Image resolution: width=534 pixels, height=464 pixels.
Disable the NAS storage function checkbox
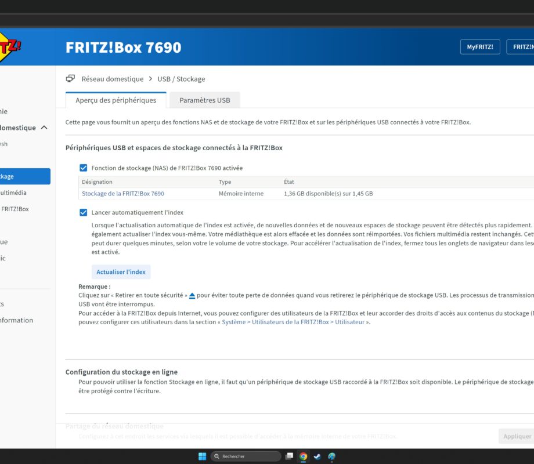pyautogui.click(x=83, y=168)
